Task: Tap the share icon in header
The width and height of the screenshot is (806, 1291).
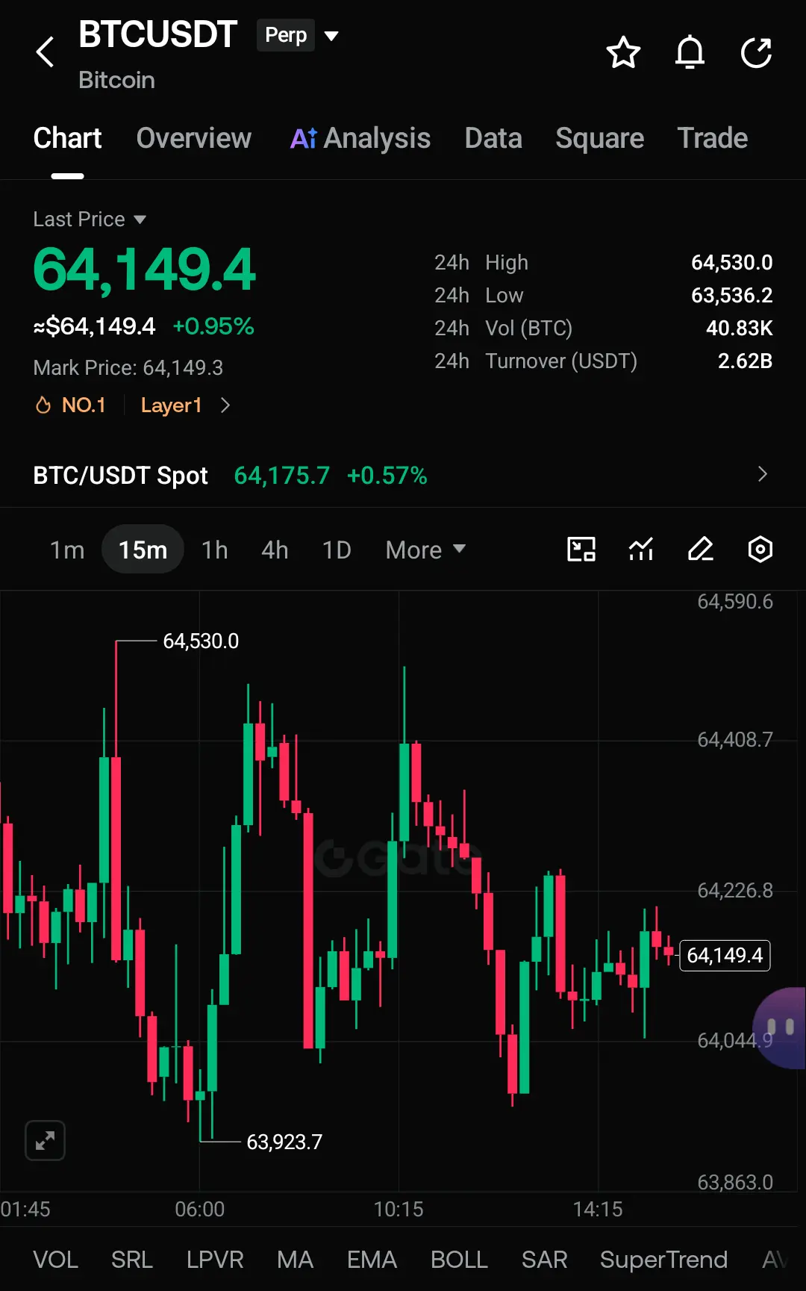Action: click(x=756, y=52)
